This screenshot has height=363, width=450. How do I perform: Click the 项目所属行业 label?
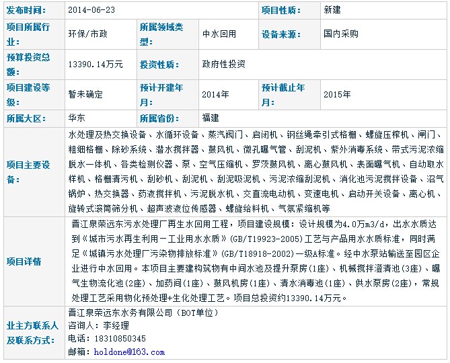(x=28, y=34)
